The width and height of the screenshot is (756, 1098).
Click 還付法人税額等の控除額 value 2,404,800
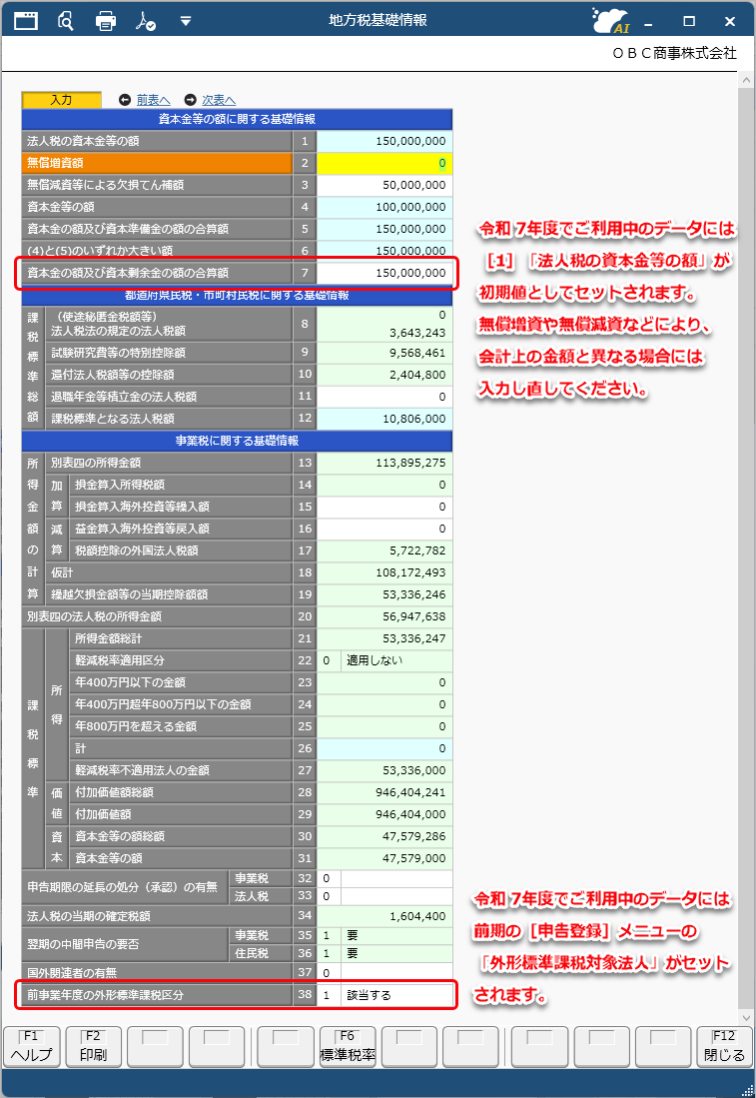(x=384, y=375)
